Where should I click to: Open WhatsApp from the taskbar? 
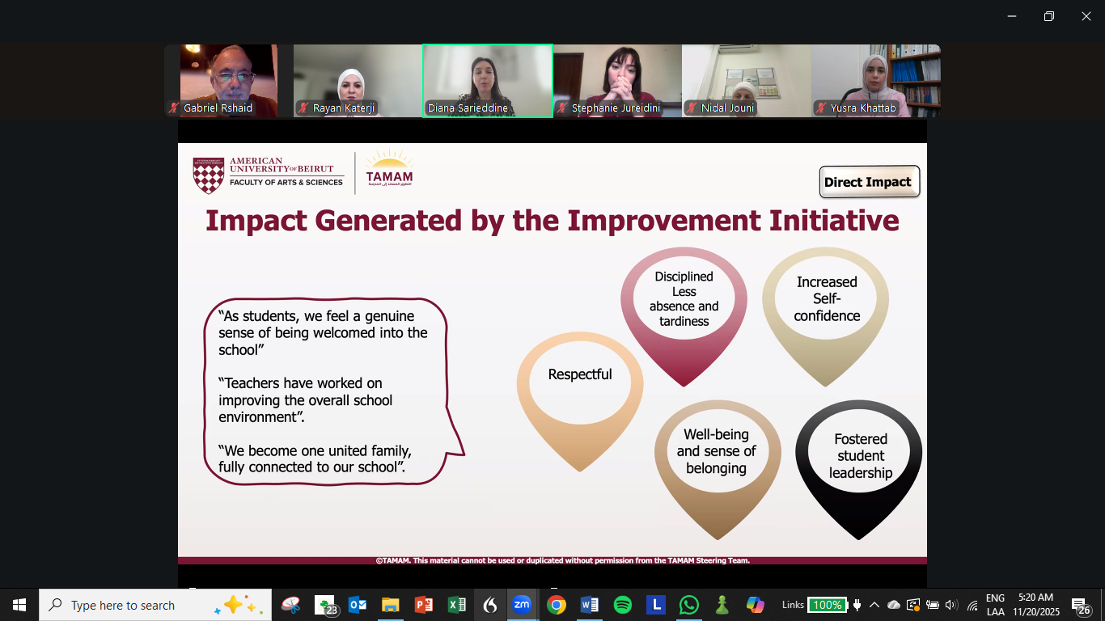[x=688, y=605]
